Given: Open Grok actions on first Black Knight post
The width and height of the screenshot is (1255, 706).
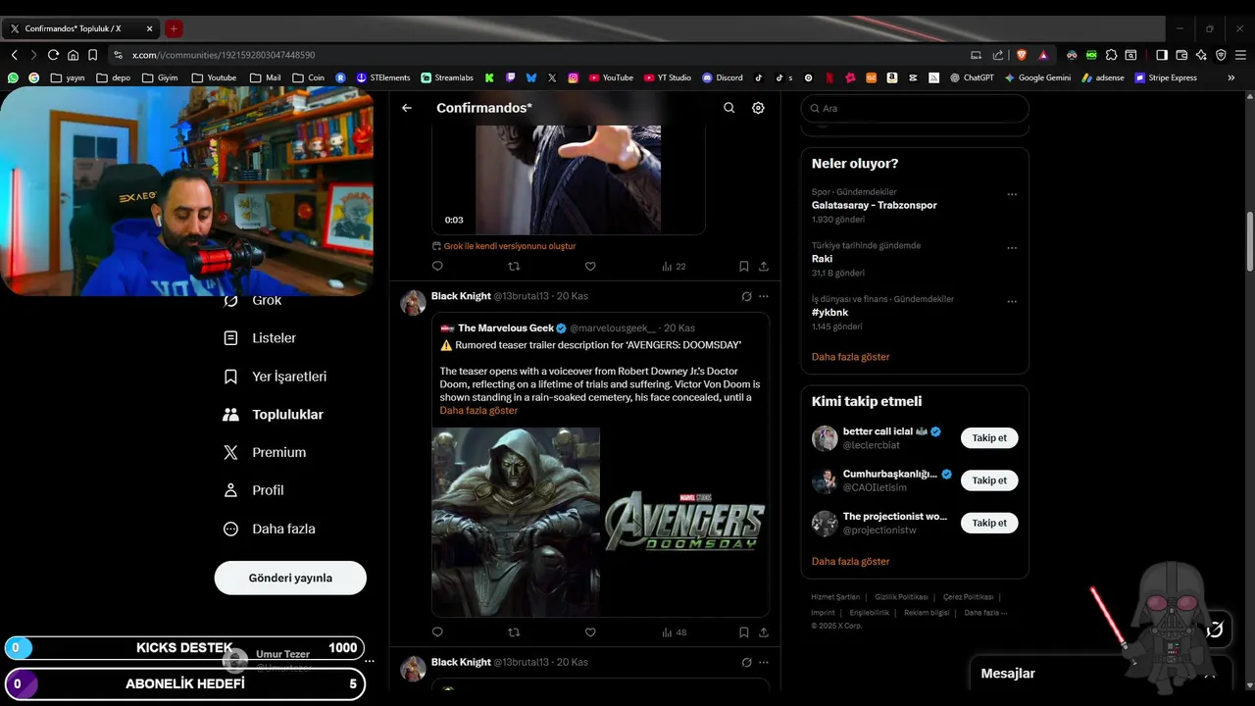Looking at the screenshot, I should 746,296.
